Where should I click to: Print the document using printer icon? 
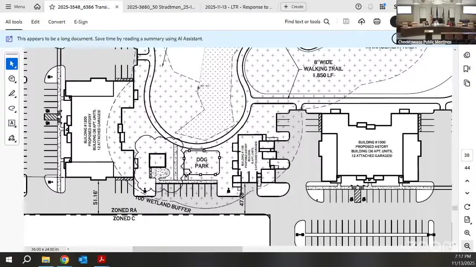[377, 22]
